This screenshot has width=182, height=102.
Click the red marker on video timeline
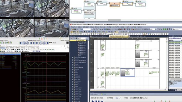(x=42, y=39)
